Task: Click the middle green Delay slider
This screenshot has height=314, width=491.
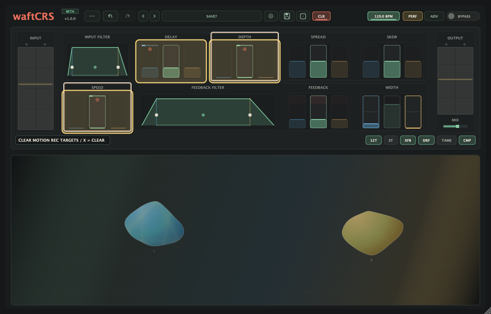Action: point(171,61)
